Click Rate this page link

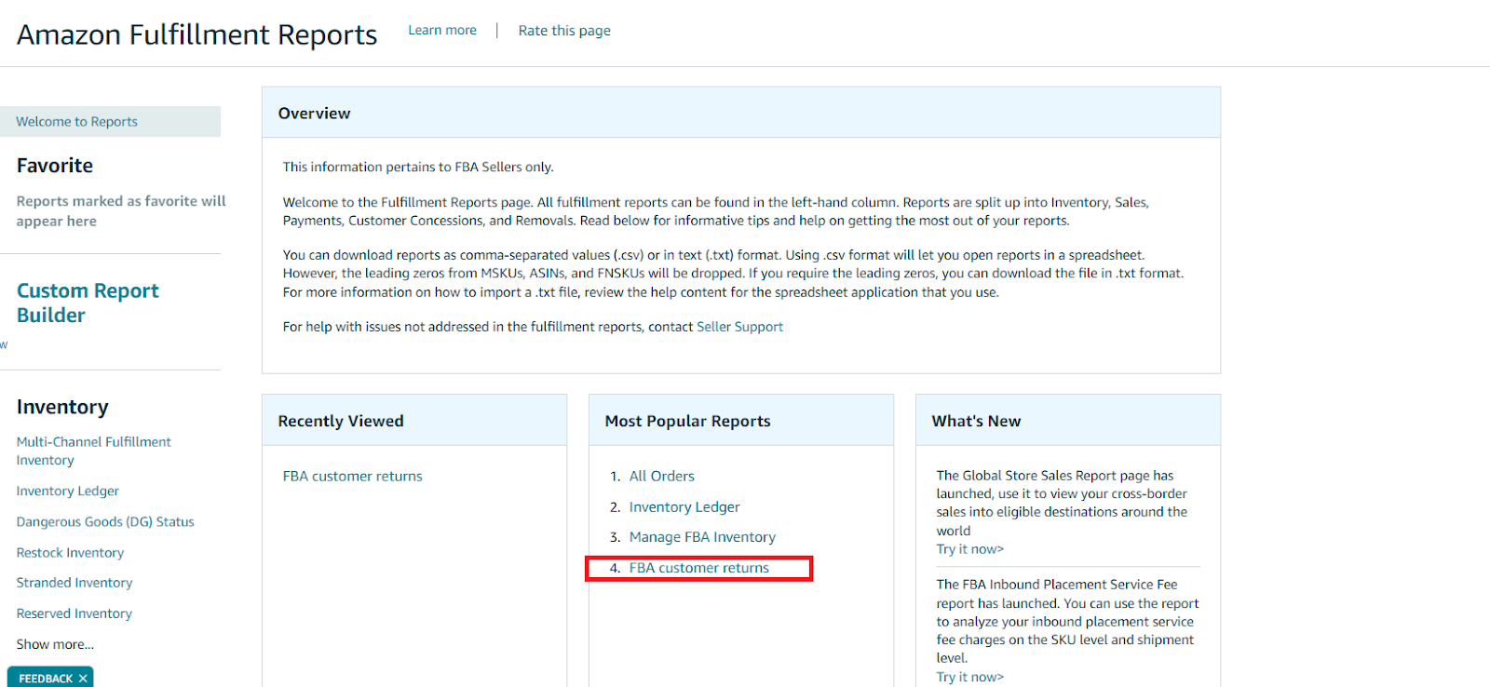[564, 31]
